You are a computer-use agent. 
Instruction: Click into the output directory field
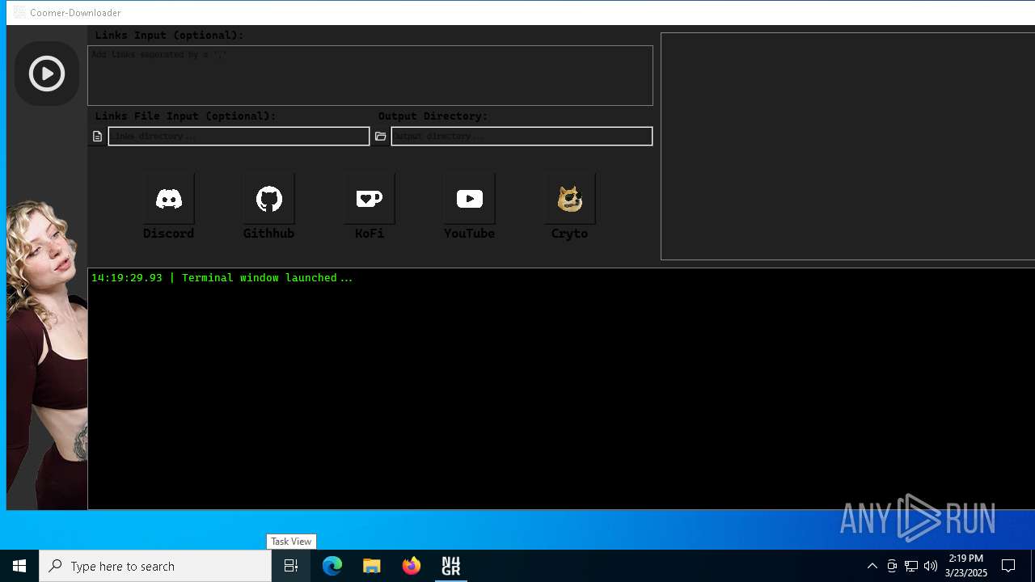522,136
